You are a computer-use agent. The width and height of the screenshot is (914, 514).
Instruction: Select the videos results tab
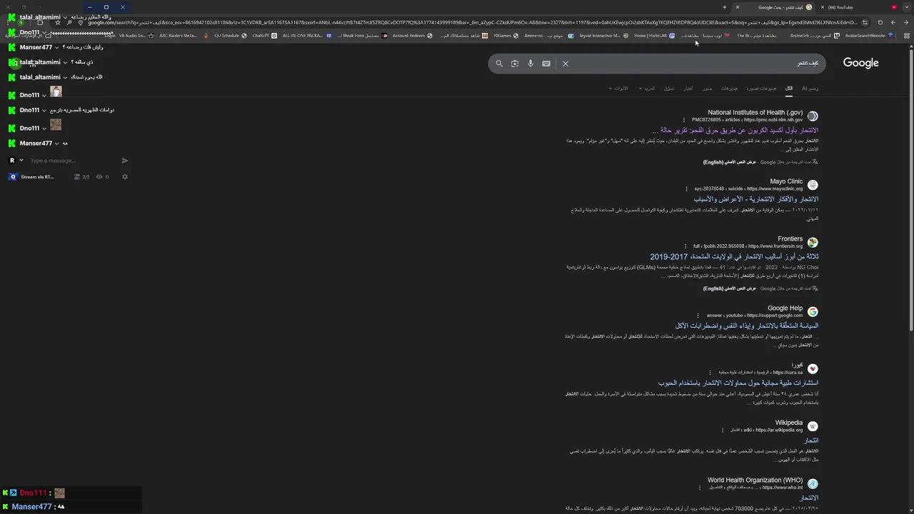[729, 89]
